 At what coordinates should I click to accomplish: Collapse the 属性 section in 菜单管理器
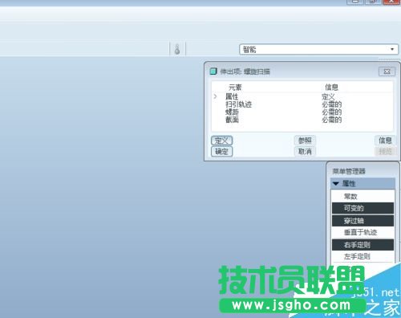(x=336, y=183)
